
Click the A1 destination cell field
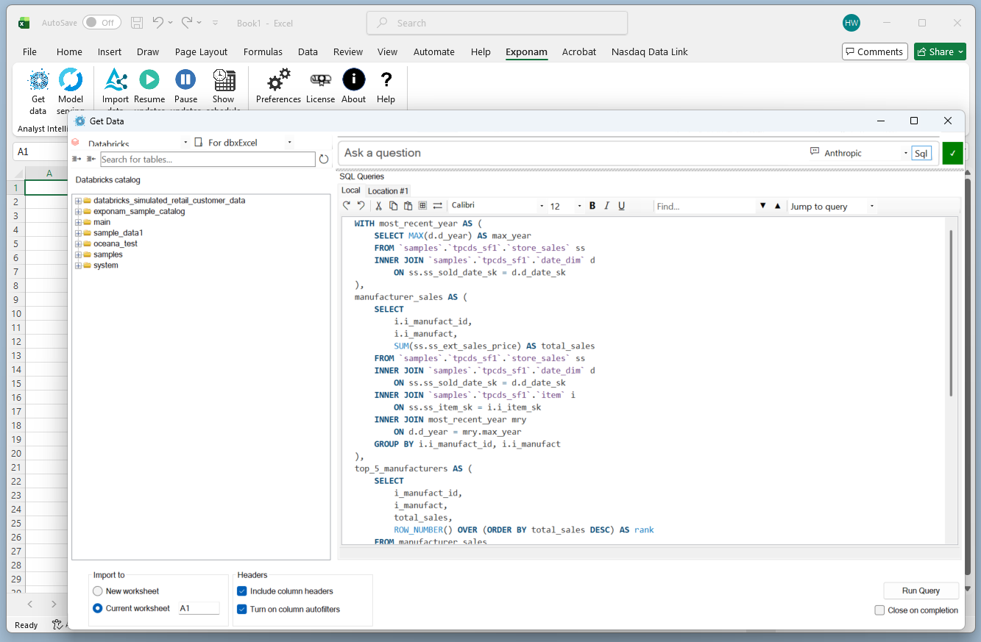[x=199, y=608]
